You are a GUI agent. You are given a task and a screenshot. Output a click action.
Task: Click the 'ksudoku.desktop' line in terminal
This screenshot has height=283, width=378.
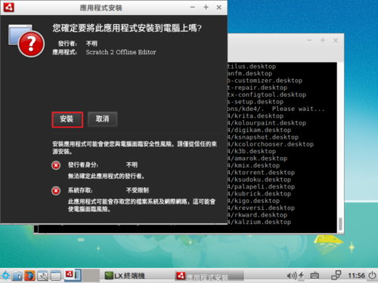tap(259, 180)
